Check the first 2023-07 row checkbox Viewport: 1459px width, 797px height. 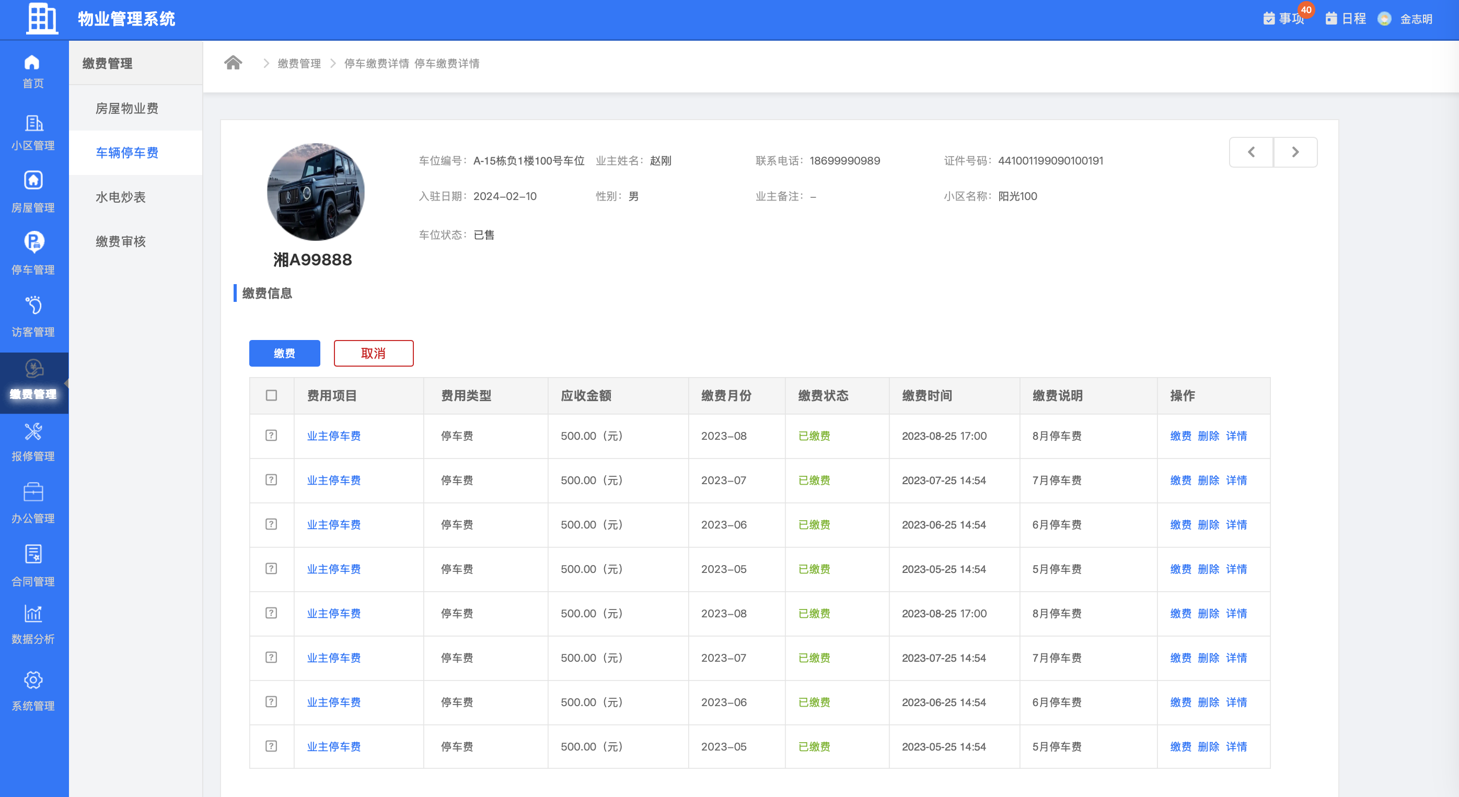coord(271,479)
